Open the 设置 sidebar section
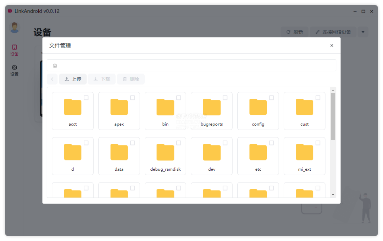This screenshot has height=241, width=383. (x=15, y=70)
